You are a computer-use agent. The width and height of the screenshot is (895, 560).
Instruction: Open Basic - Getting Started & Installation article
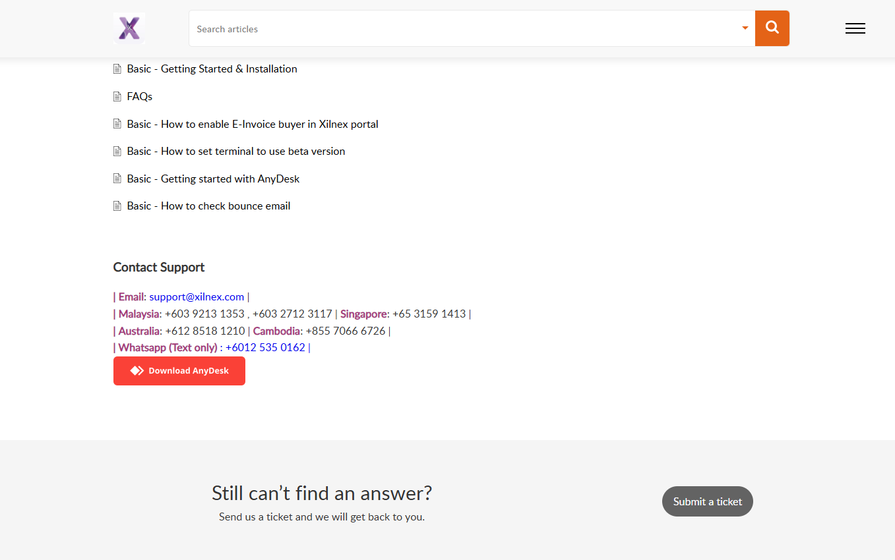click(x=212, y=69)
